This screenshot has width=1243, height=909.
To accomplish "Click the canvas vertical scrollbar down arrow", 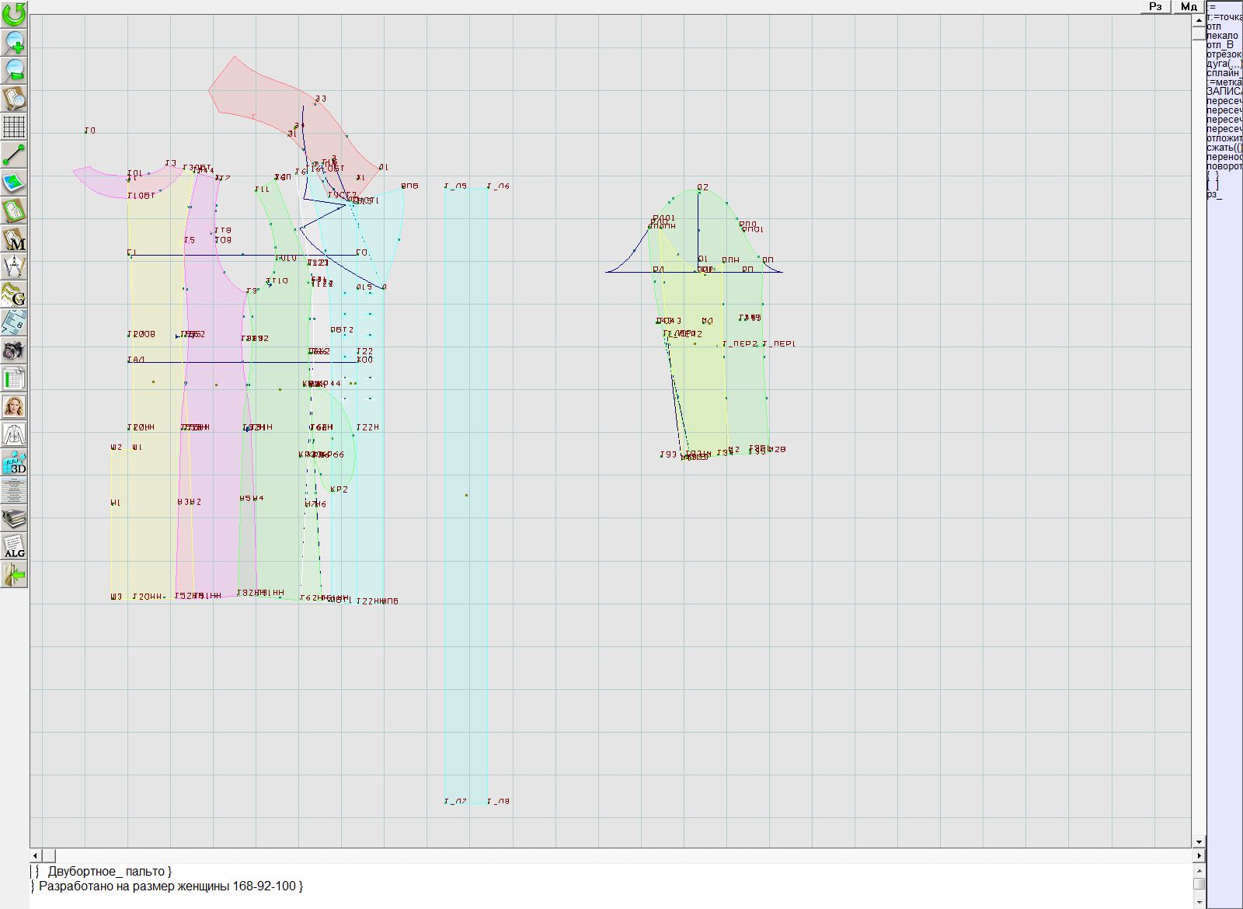I will [x=1199, y=841].
